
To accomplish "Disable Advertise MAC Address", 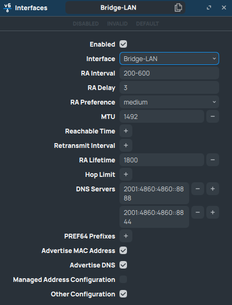I will coord(123,250).
